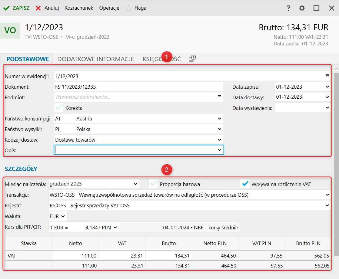Click the list icon in Podmiot field
The width and height of the screenshot is (339, 279).
(x=219, y=97)
